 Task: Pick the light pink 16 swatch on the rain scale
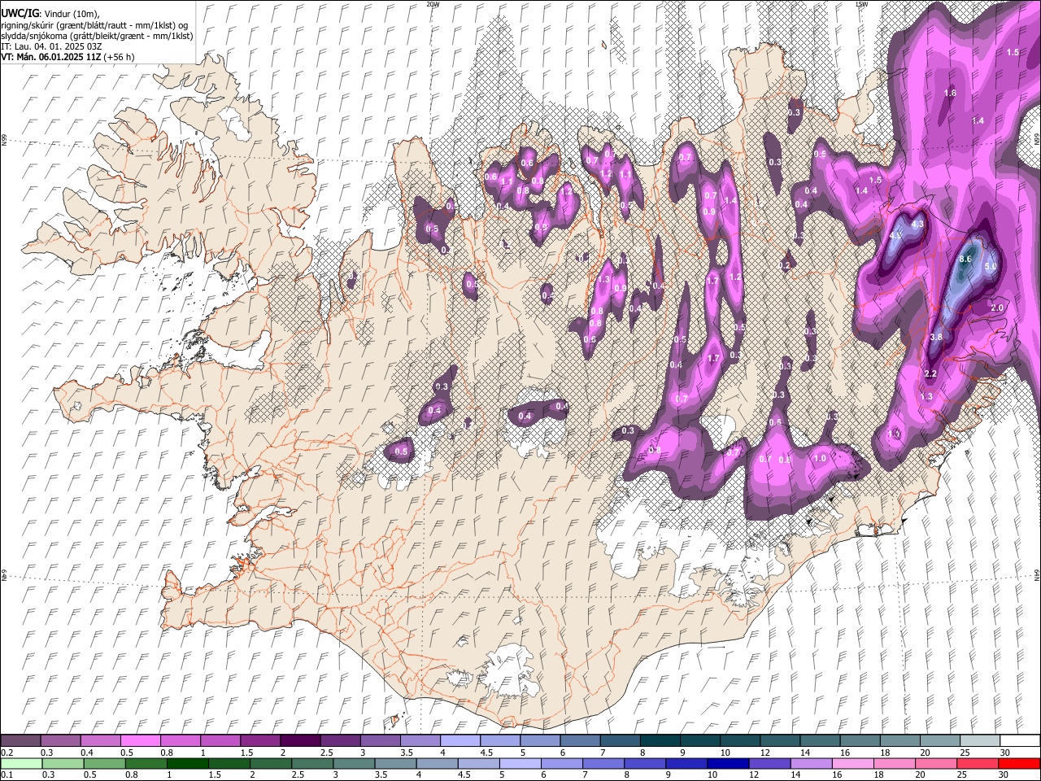[x=852, y=763]
